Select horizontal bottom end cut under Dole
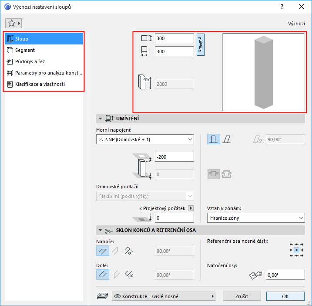The width and height of the screenshot is (312, 306). (x=103, y=275)
